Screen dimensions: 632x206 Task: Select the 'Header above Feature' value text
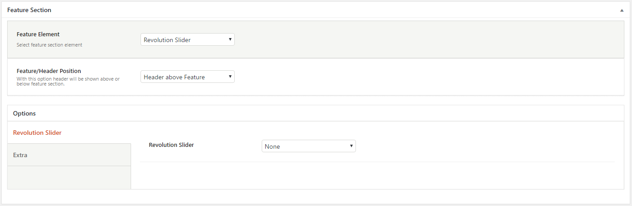(174, 77)
